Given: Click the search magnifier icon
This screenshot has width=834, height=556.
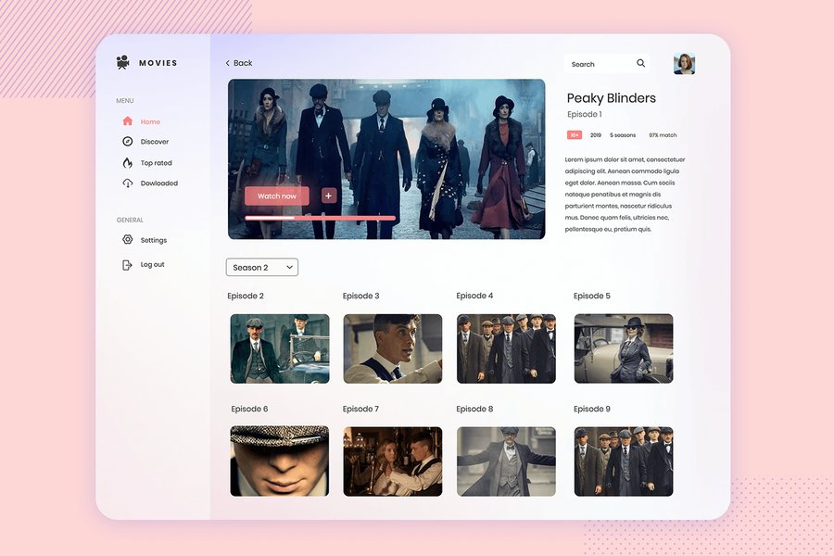Looking at the screenshot, I should (641, 63).
